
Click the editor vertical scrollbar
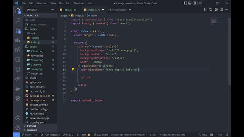[230, 51]
